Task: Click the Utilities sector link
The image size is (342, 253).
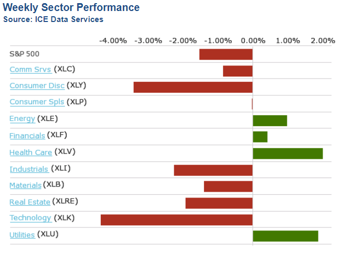Action: [22, 235]
